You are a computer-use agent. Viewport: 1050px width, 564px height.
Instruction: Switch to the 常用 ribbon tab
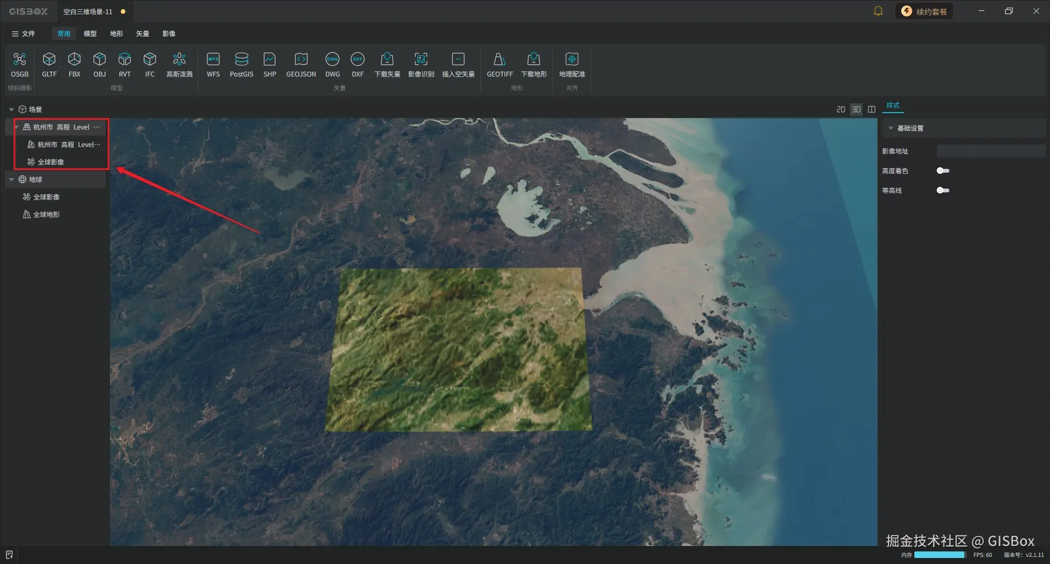(64, 33)
